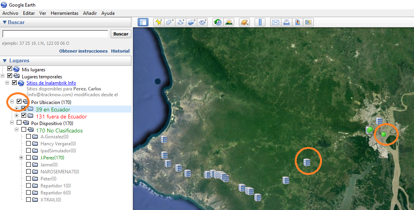The width and height of the screenshot is (414, 210).
Task: Select the Por Ubicacion (170) row label
Action: tap(51, 102)
